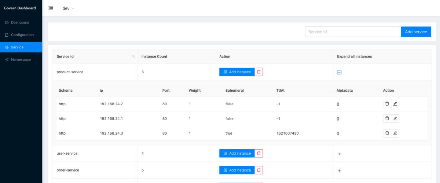Add instance to user-service

(237, 153)
